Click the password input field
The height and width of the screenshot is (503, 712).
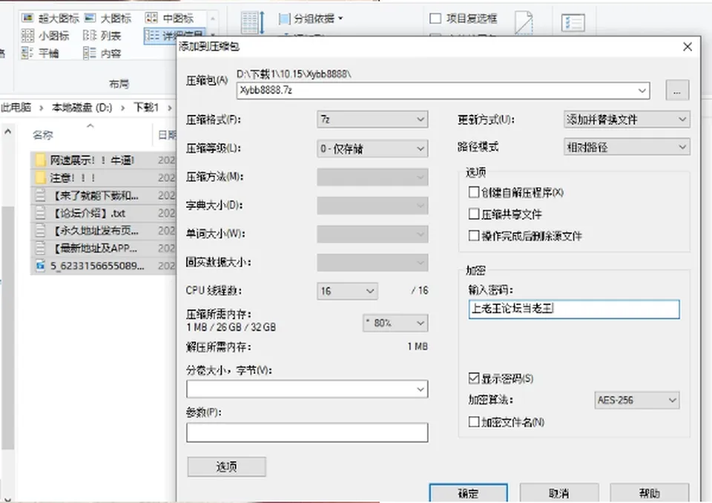click(x=574, y=309)
